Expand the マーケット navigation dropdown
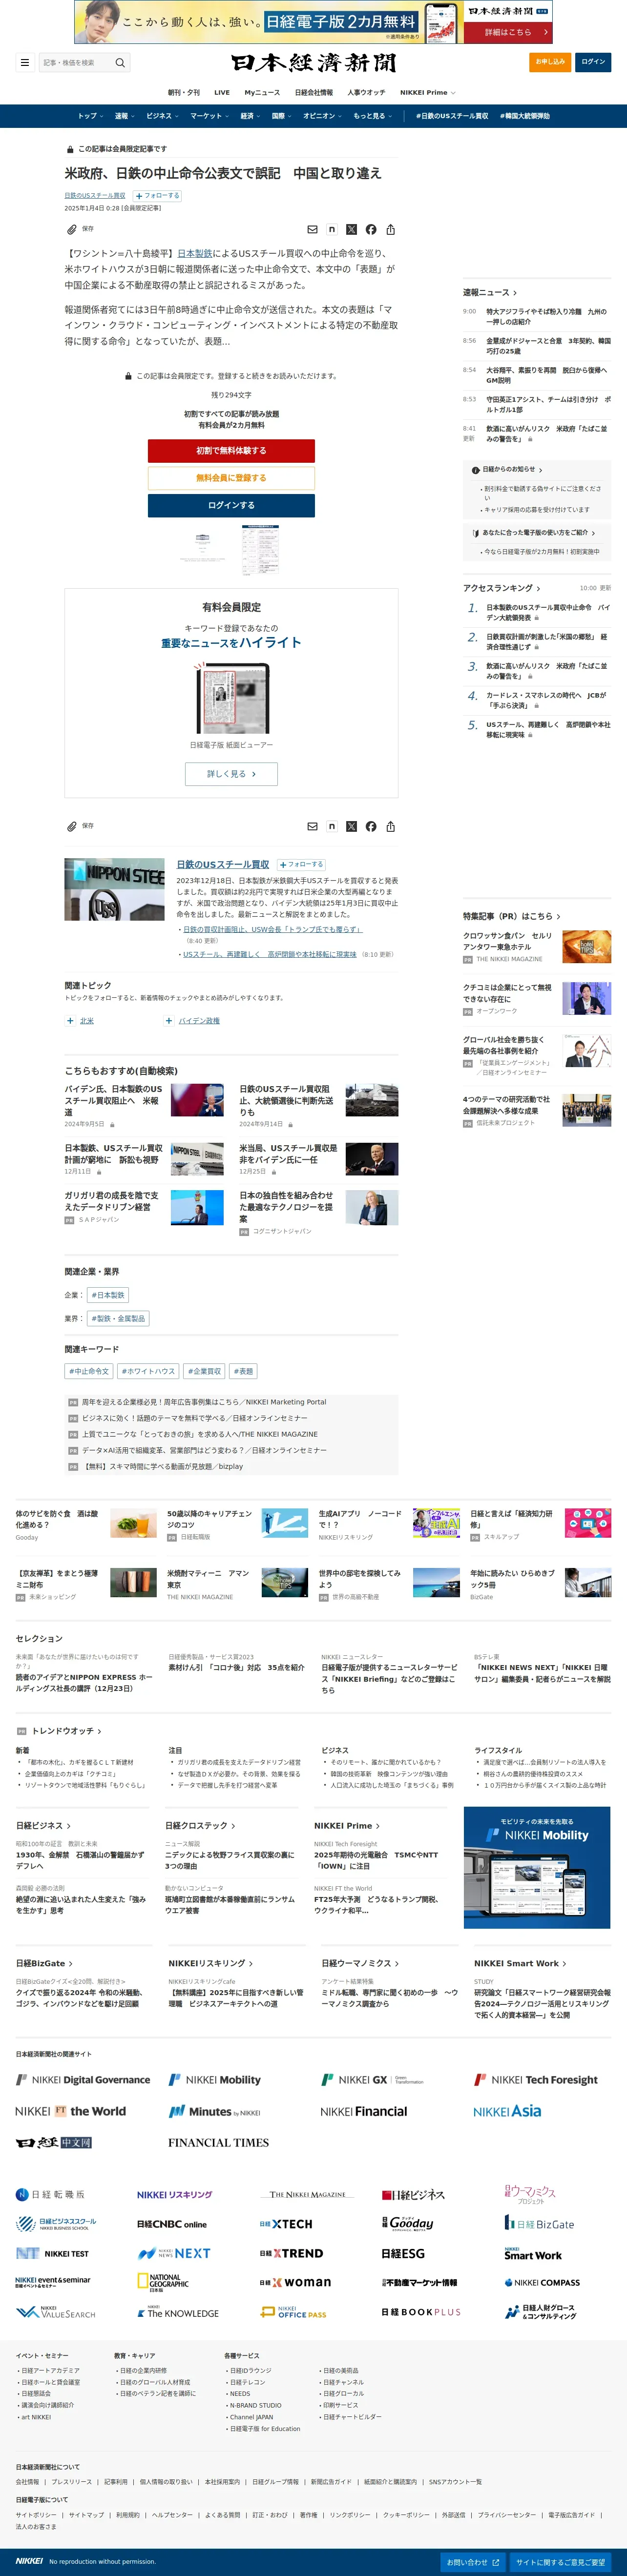This screenshot has height=2576, width=627. tap(209, 116)
